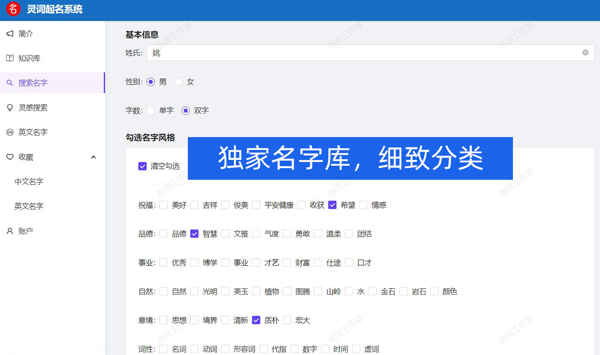This screenshot has width=600, height=355.
Task: Check the 俊美 checkbox
Action: click(x=226, y=205)
